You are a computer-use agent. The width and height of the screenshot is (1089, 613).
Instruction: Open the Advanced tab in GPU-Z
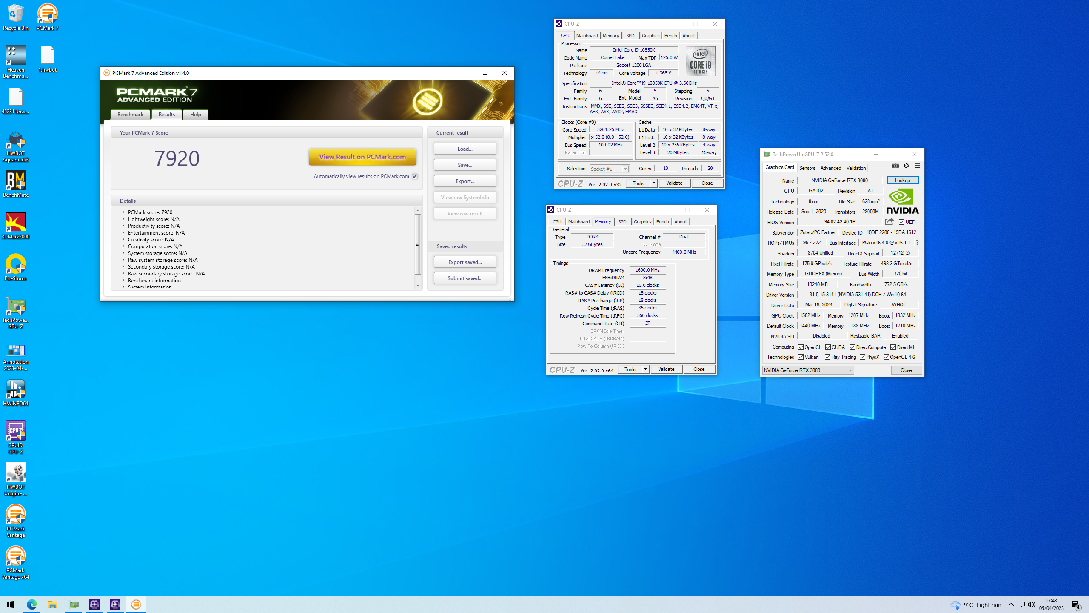tap(830, 168)
